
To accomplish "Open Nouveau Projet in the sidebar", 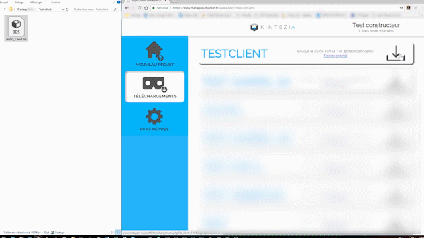I will point(154,54).
